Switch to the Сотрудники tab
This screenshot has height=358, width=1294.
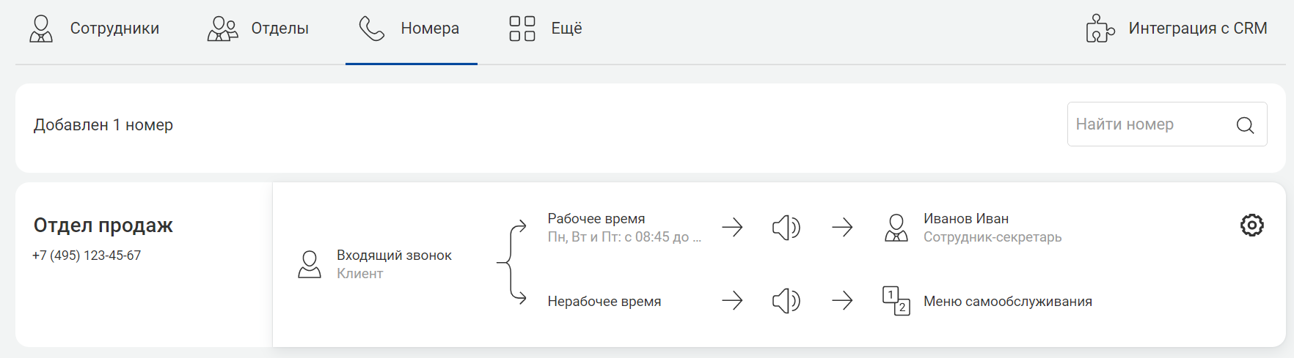click(x=94, y=29)
